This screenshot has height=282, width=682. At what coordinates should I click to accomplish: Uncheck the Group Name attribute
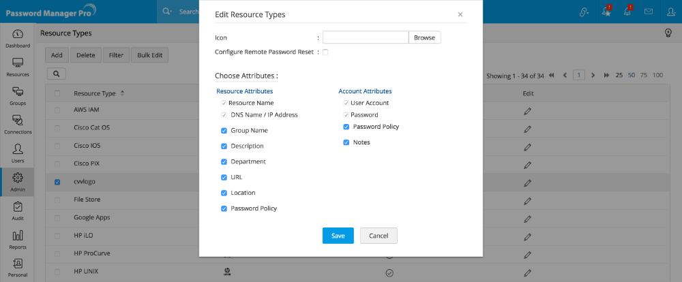[x=224, y=130]
